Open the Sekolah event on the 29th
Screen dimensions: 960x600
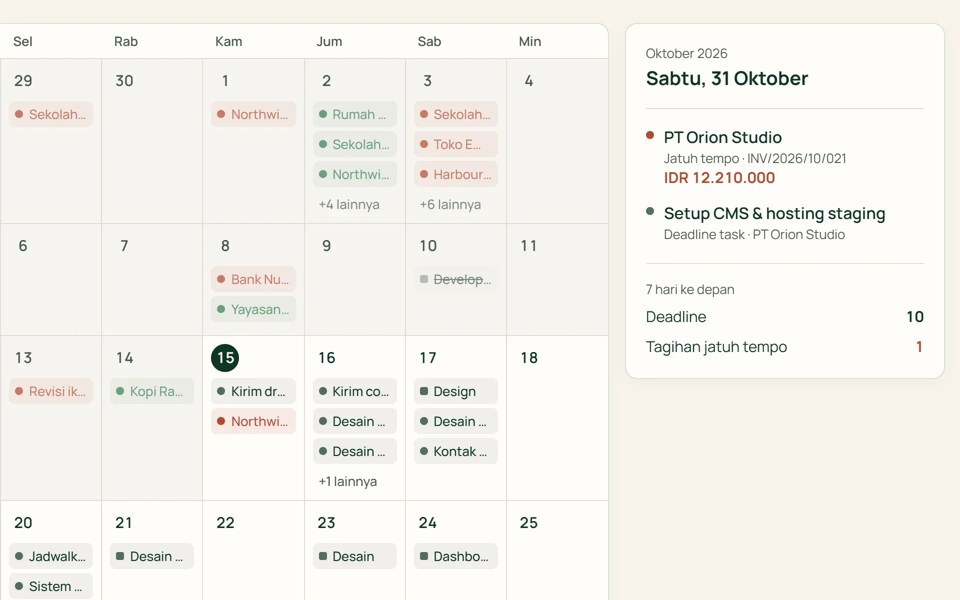click(x=51, y=114)
